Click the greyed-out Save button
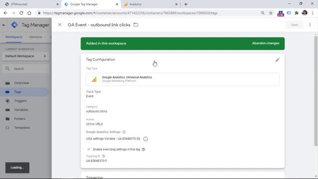This screenshot has width=318, height=179. tap(294, 25)
